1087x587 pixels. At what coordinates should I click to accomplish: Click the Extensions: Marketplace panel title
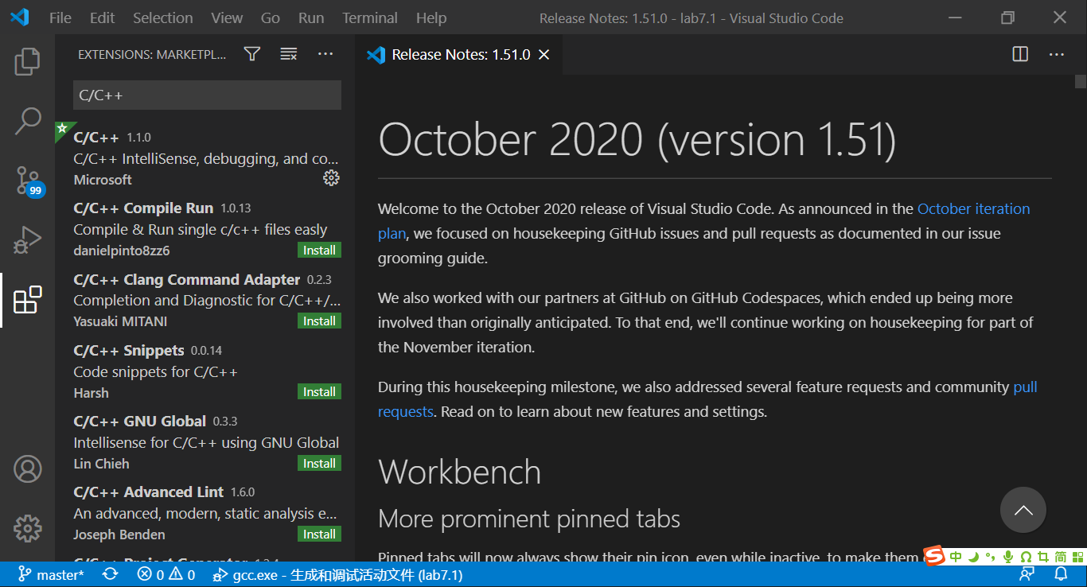[x=152, y=54]
